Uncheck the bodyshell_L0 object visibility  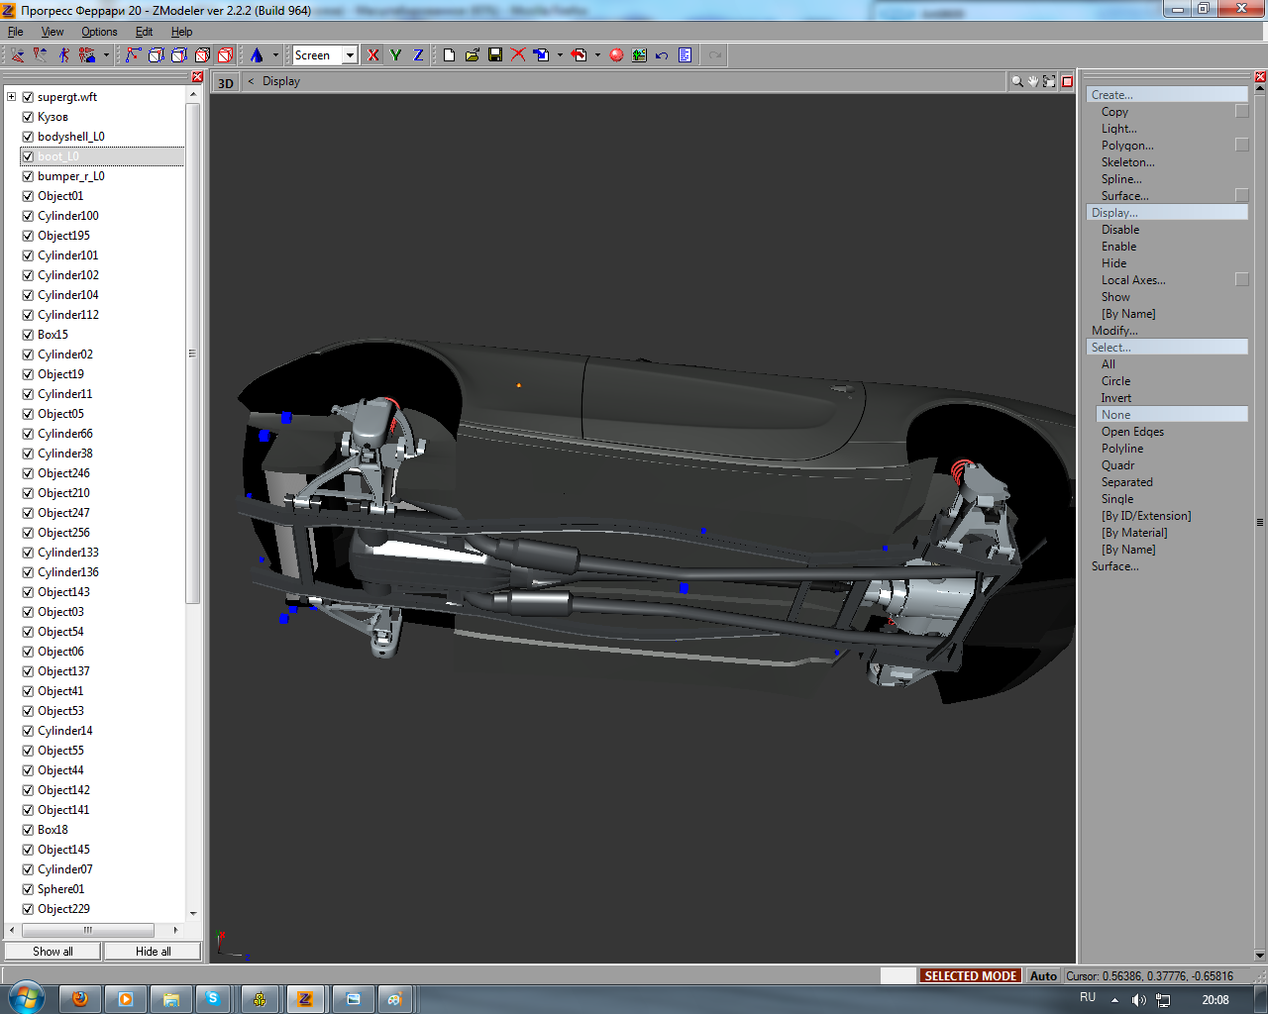pyautogui.click(x=28, y=137)
